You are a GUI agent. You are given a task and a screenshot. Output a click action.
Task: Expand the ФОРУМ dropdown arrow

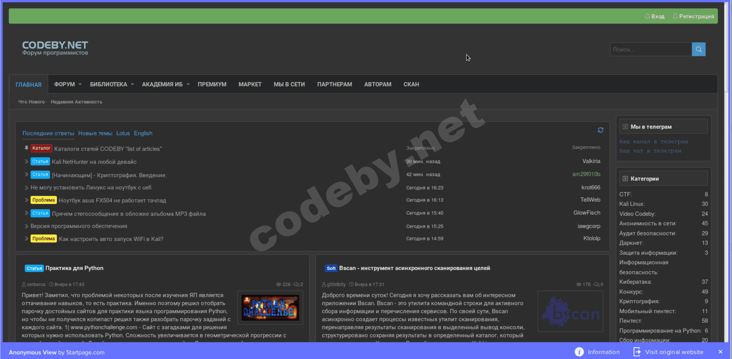[x=80, y=85]
